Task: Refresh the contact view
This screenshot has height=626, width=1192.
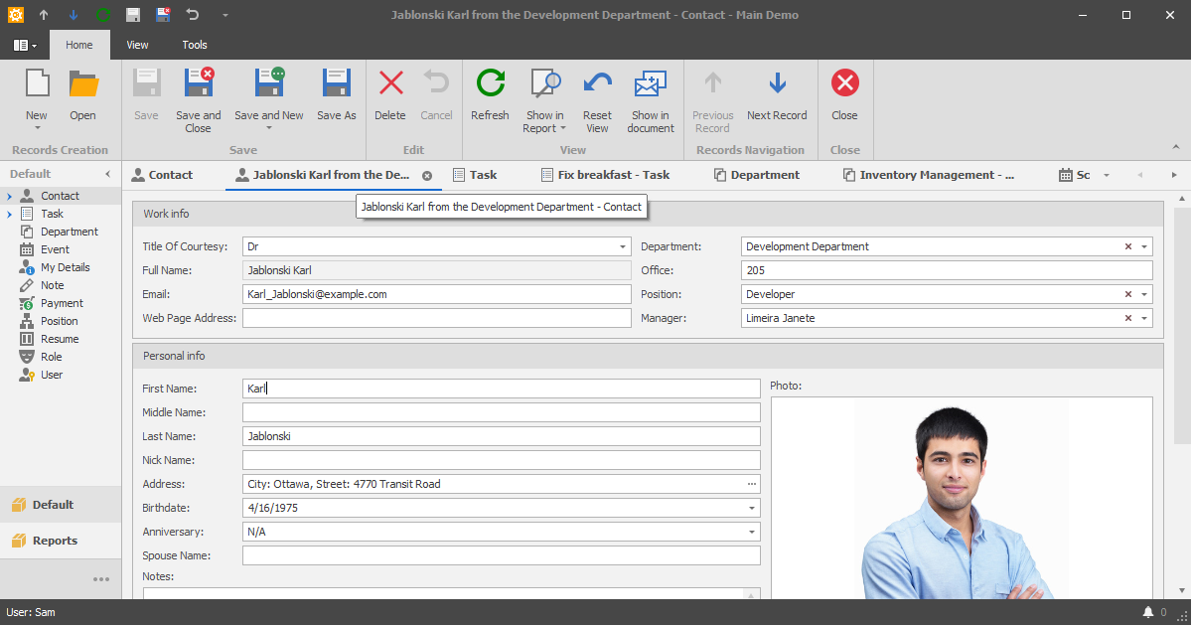Action: pyautogui.click(x=489, y=94)
